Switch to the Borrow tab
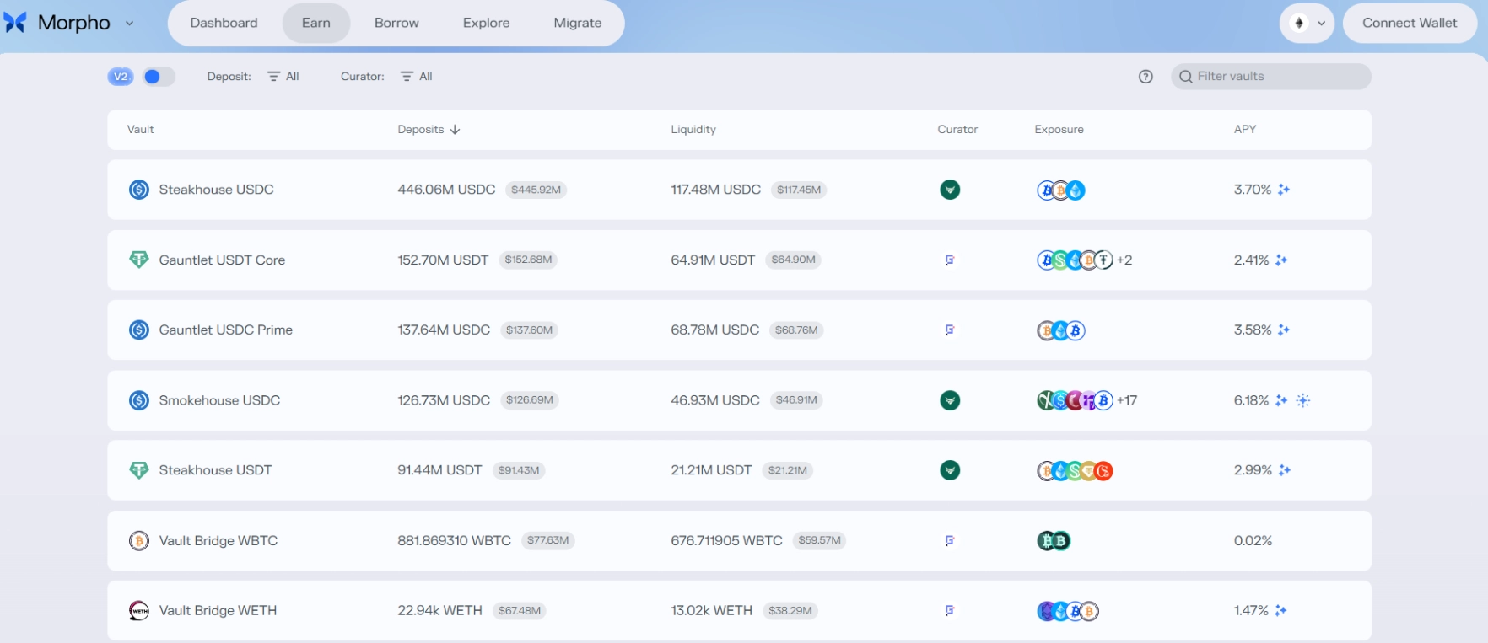1488x643 pixels. [x=396, y=23]
